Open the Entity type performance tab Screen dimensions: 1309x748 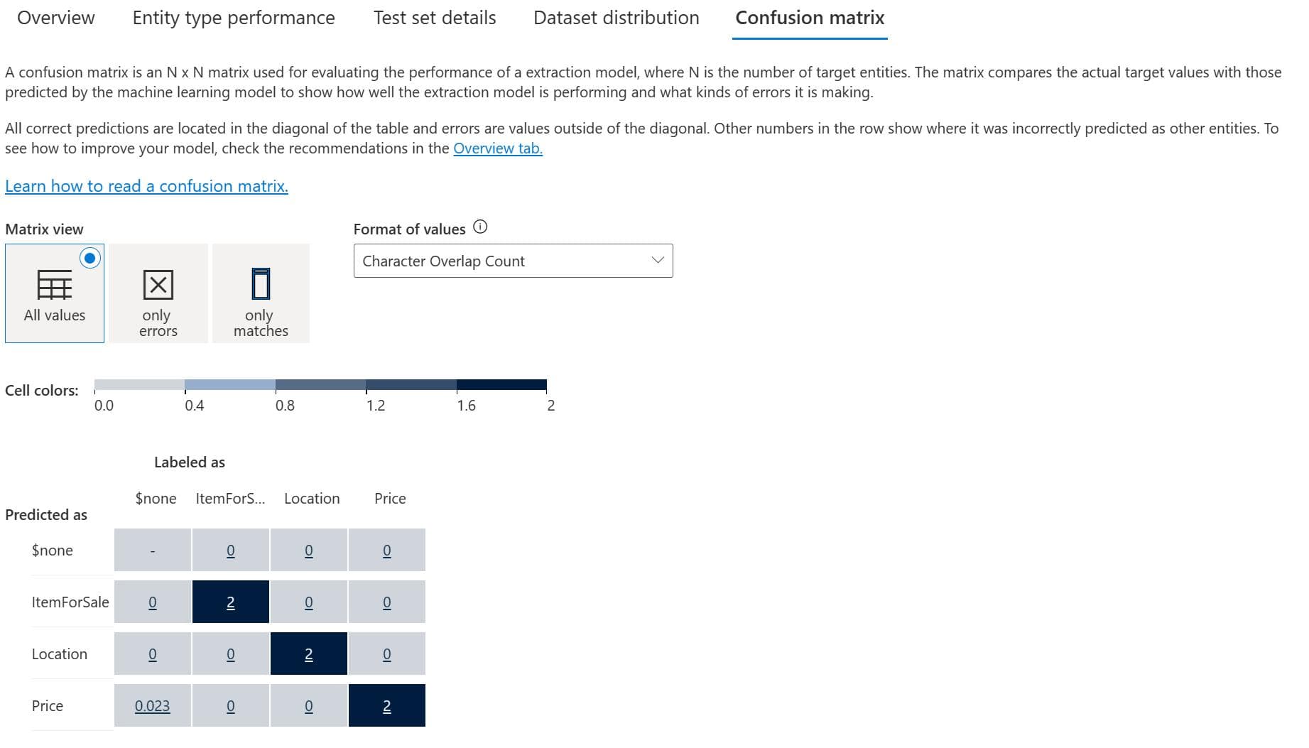click(234, 18)
